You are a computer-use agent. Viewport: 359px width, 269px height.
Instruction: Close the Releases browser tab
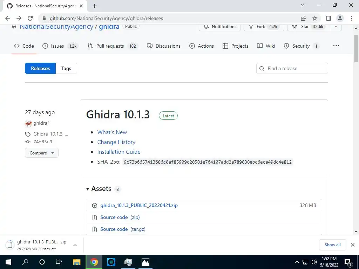81,6
